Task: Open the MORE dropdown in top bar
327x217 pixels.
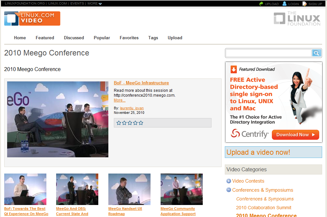Action: (x=95, y=4)
